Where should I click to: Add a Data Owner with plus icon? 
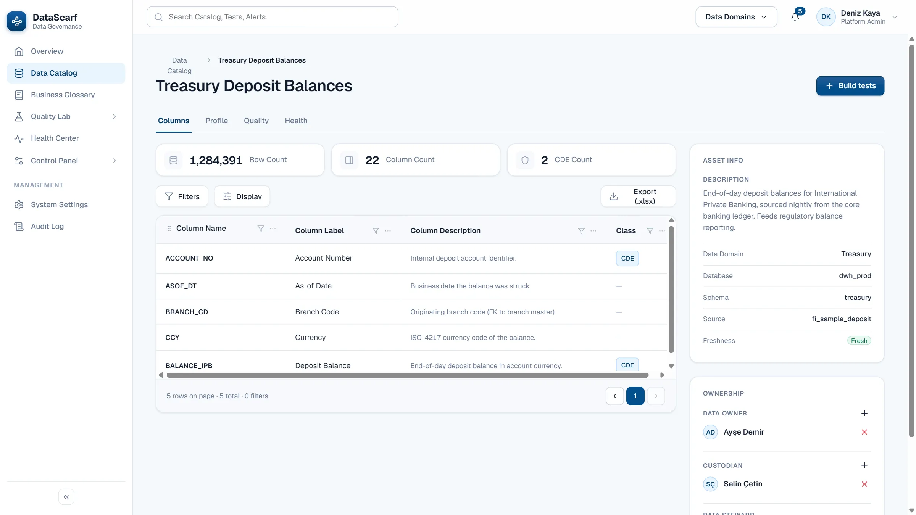(864, 413)
